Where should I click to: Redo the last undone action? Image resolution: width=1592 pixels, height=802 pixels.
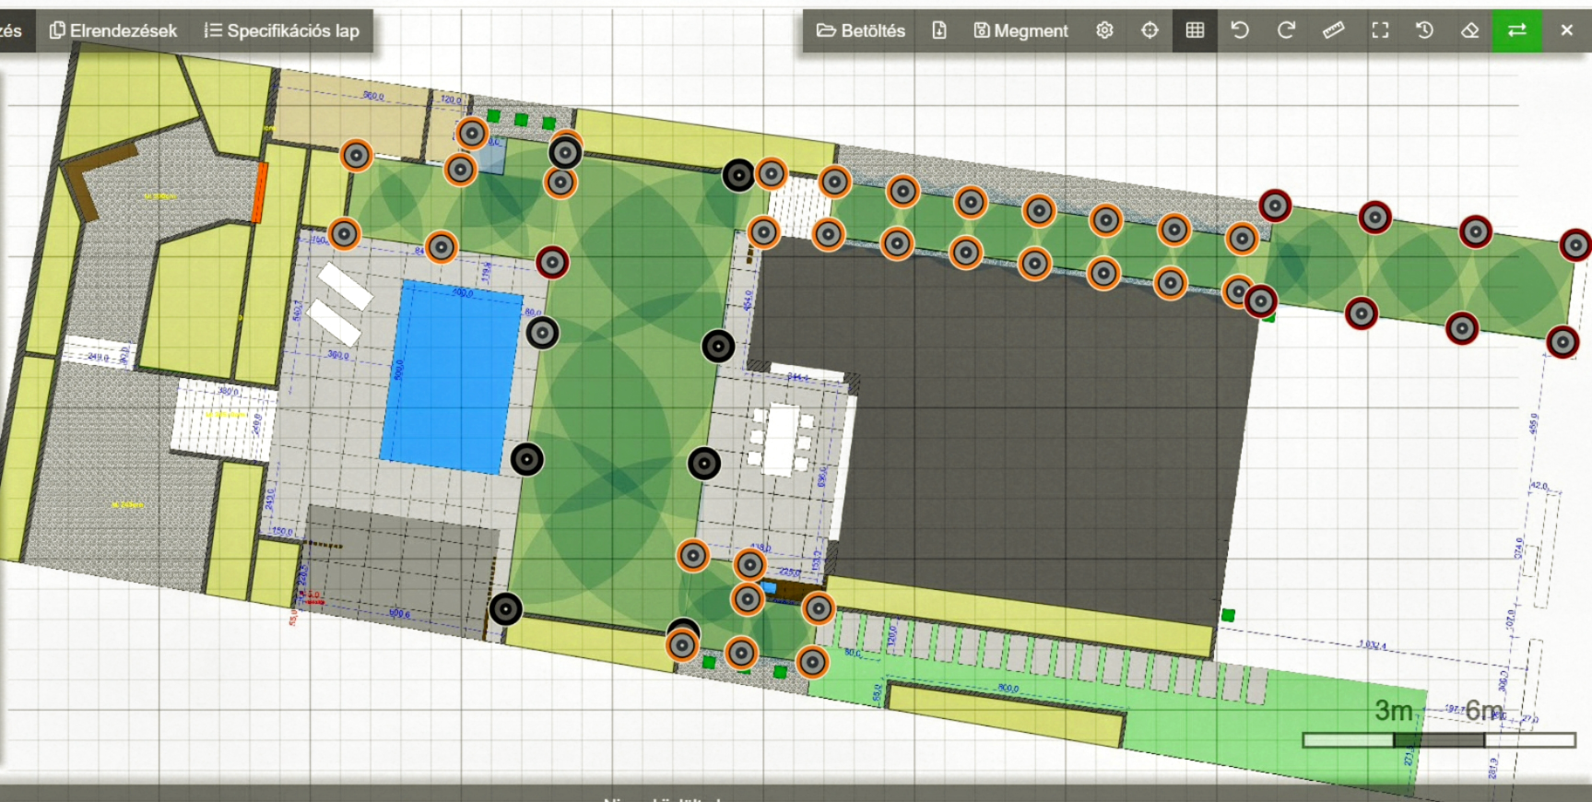(1286, 30)
